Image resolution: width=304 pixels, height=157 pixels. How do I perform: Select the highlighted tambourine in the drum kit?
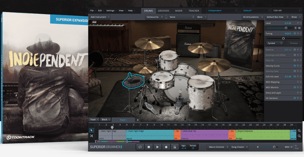133,81
